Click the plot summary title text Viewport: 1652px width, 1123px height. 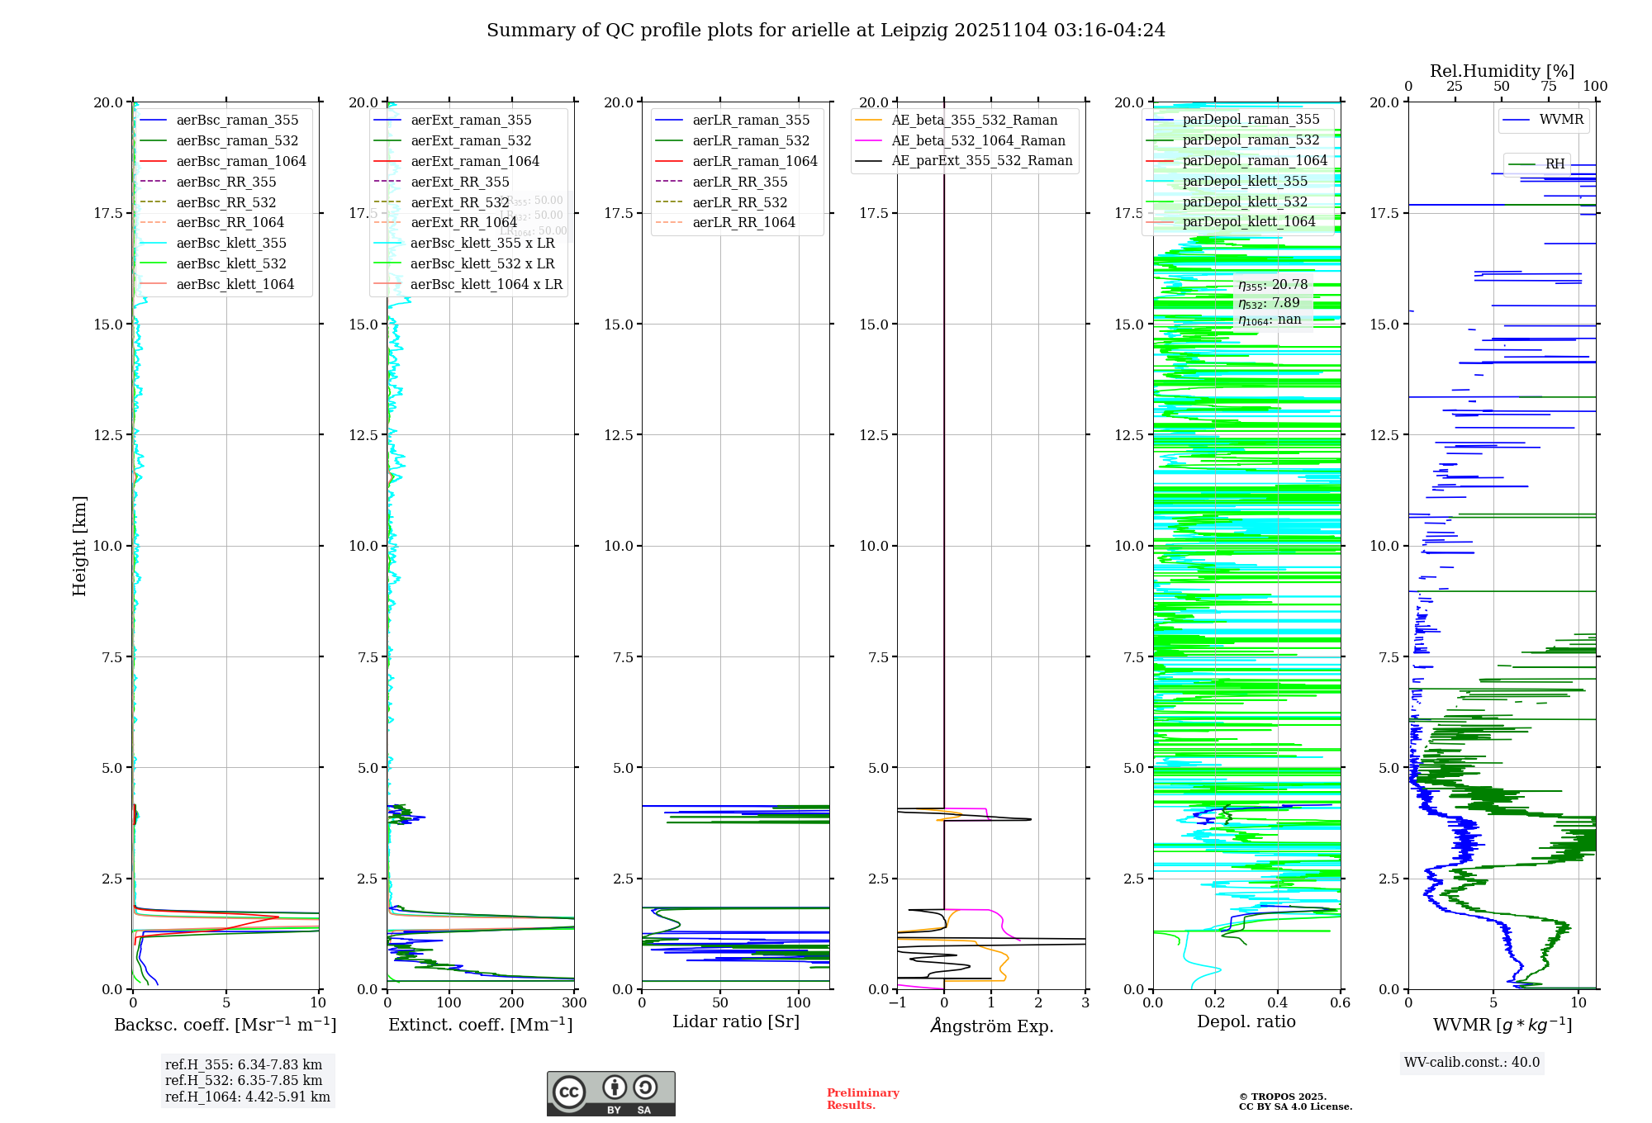(x=825, y=31)
